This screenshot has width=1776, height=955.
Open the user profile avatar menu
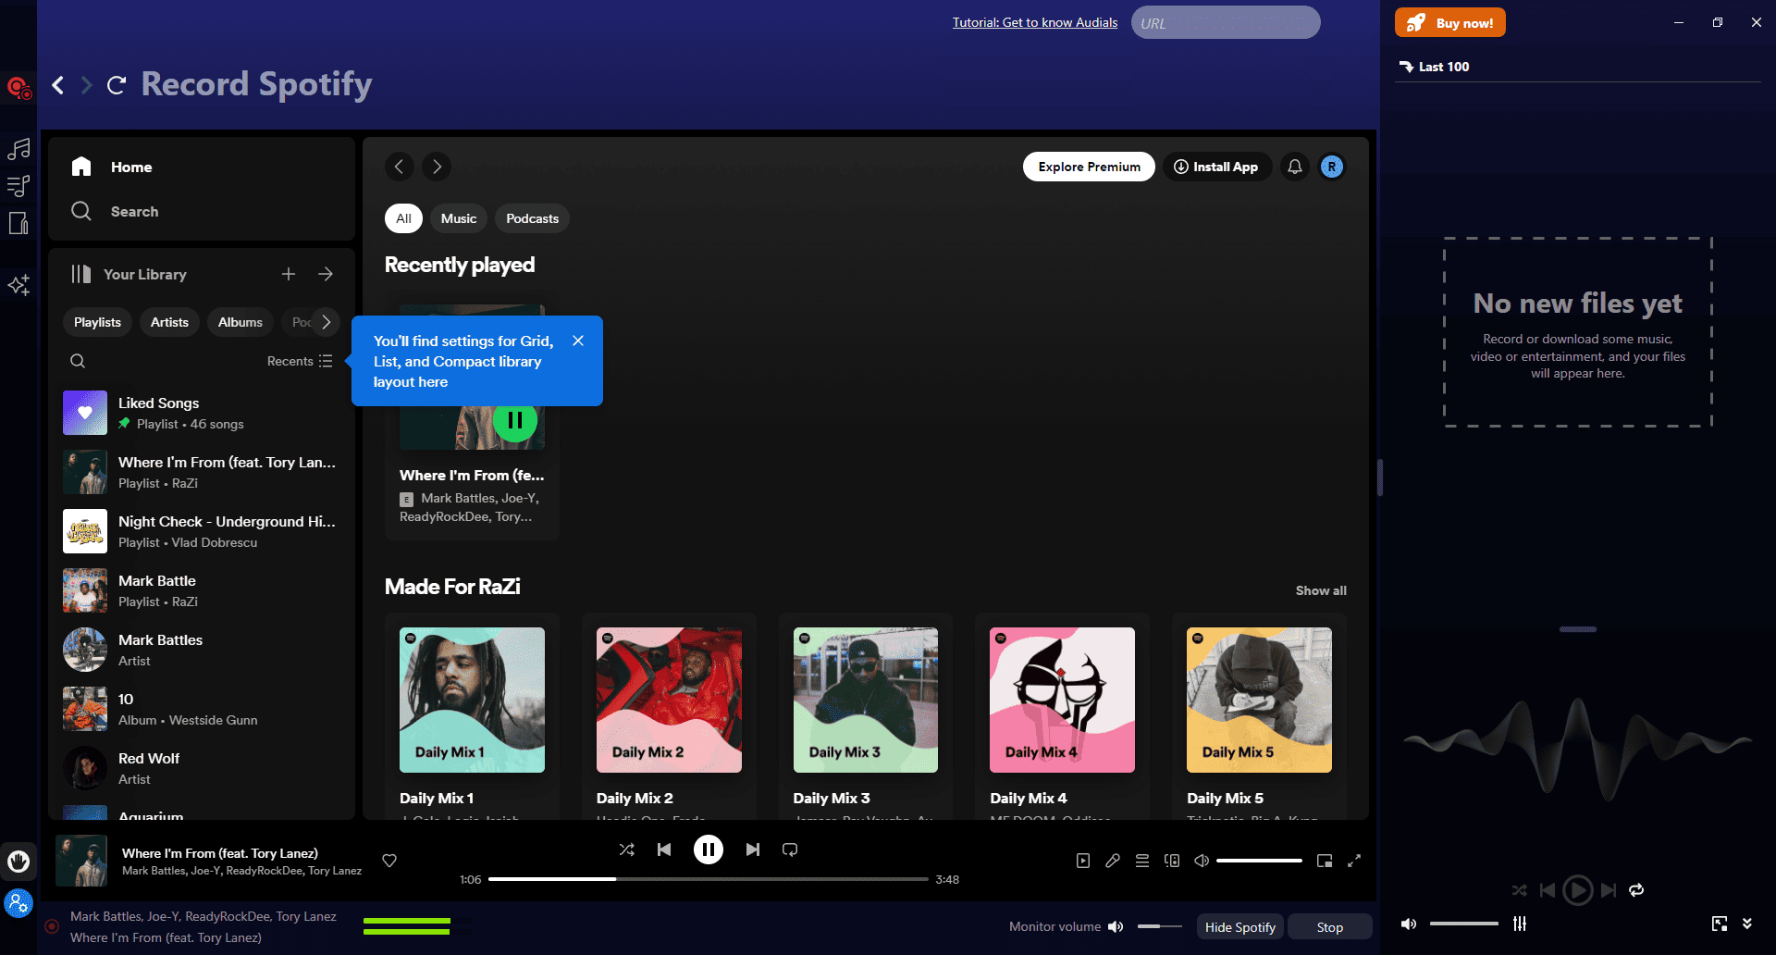[1332, 167]
